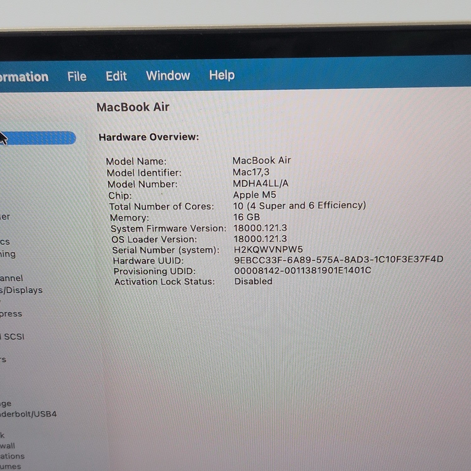Select the model number 'MDHA4LL/A'
Image resolution: width=471 pixels, height=471 pixels.
(261, 183)
